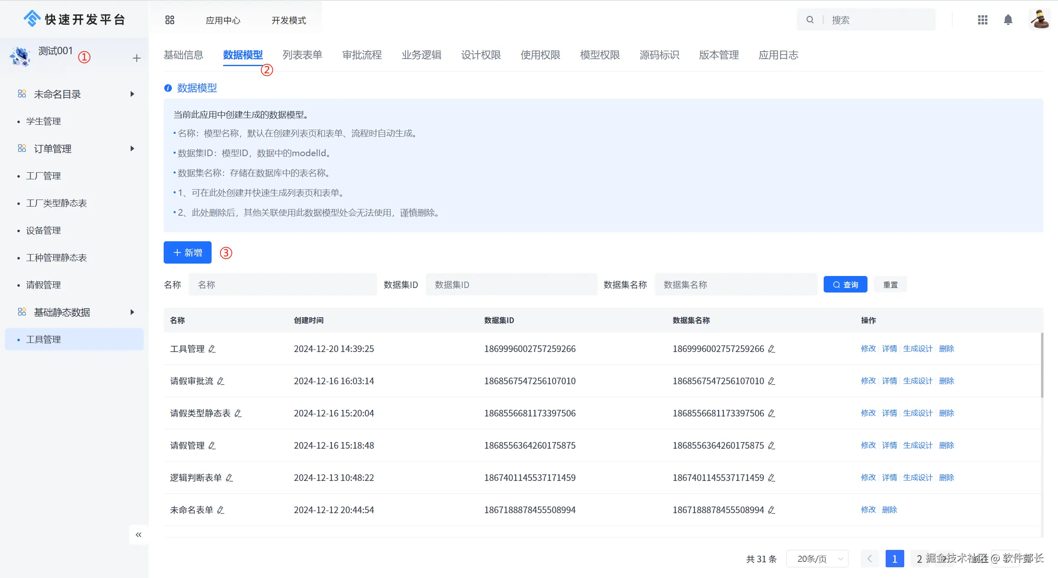Select 学生管理 in the sidebar
The image size is (1058, 578).
point(43,121)
